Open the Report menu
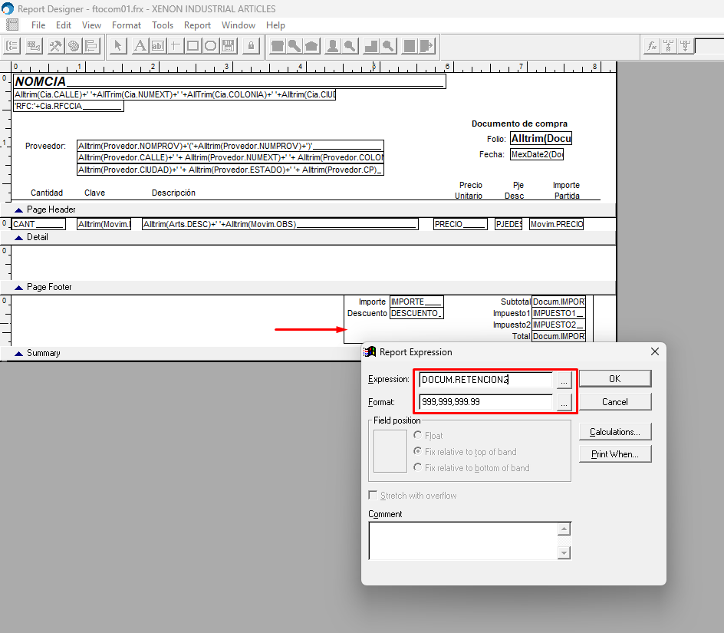 click(197, 25)
